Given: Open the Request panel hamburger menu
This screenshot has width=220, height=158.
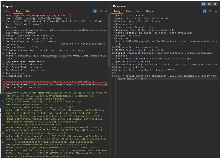Looking at the screenshot, I should 106,11.
